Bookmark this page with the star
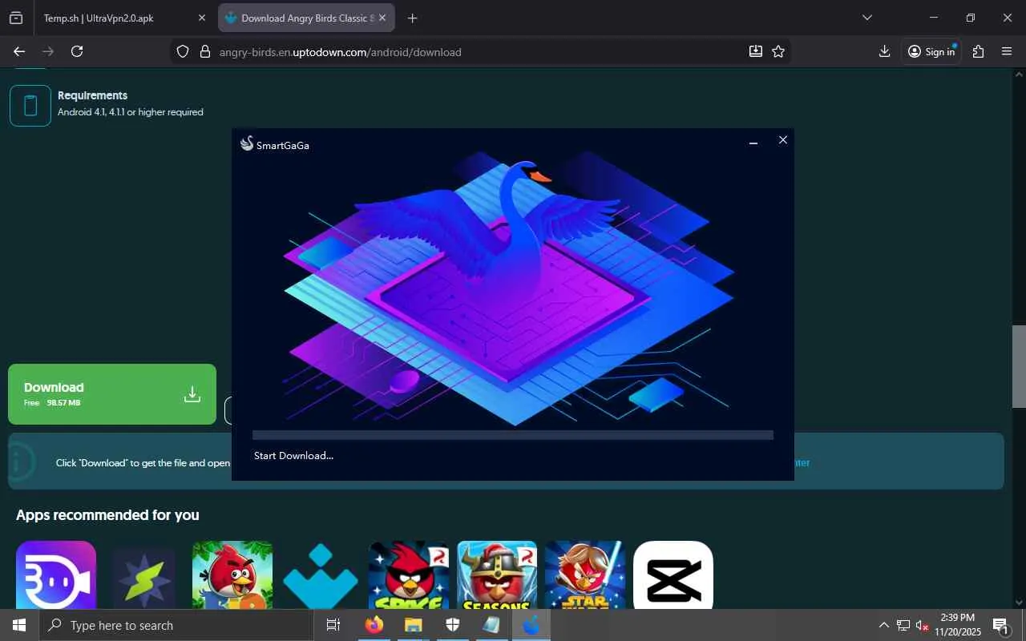Viewport: 1026px width, 641px height. click(778, 51)
